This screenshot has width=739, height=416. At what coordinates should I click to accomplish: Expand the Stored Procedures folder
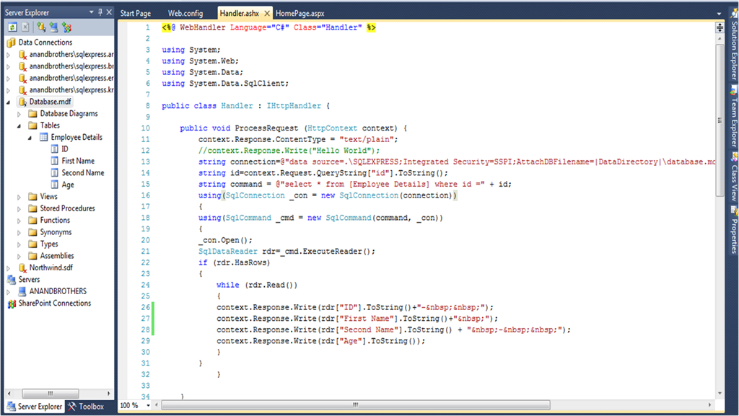coord(20,208)
